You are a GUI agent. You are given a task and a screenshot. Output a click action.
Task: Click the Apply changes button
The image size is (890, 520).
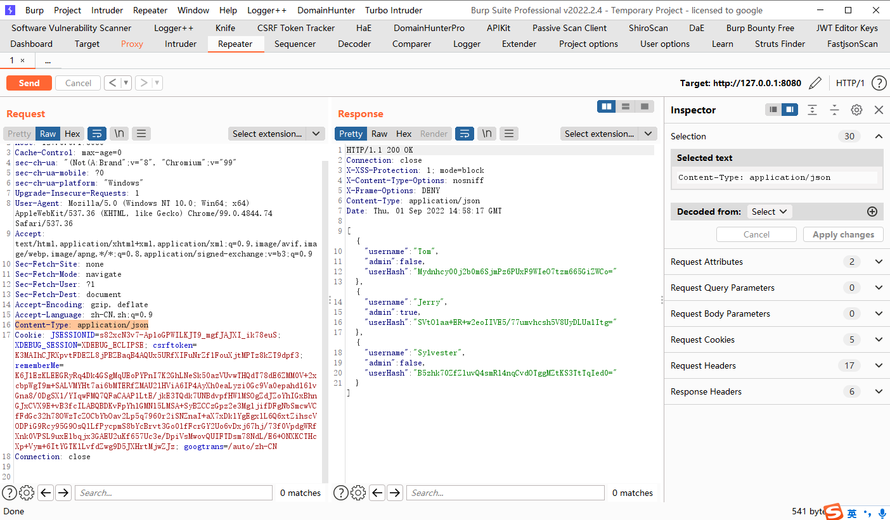click(843, 234)
